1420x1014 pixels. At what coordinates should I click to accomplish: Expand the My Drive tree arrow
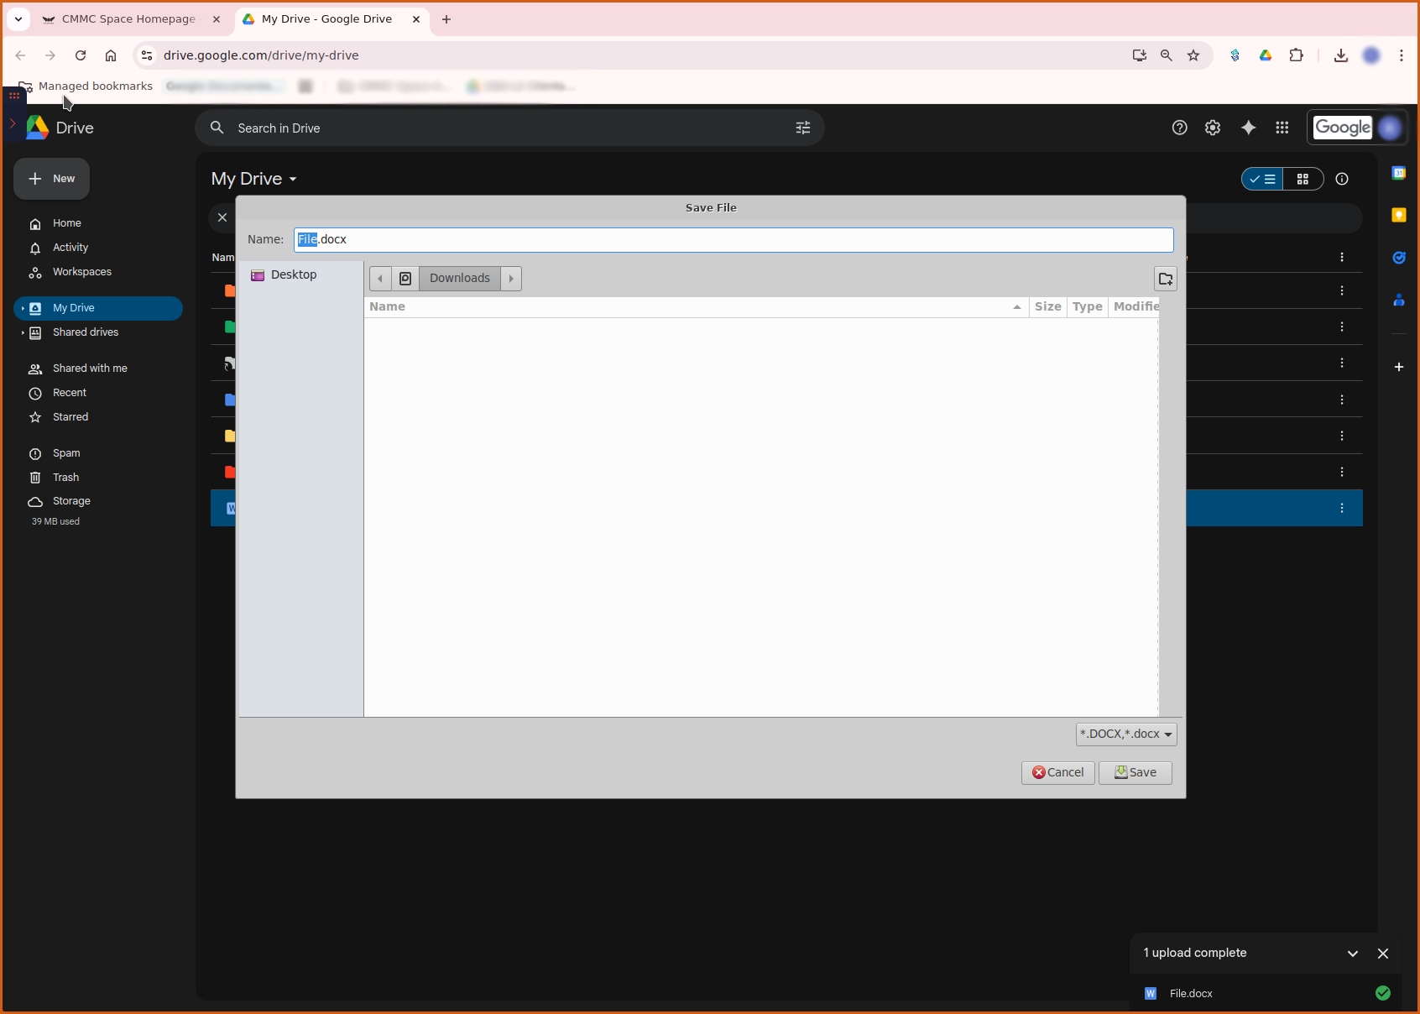[x=23, y=308]
